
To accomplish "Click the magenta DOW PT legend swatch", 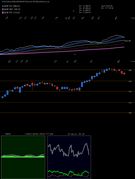I will (x=3, y=12).
